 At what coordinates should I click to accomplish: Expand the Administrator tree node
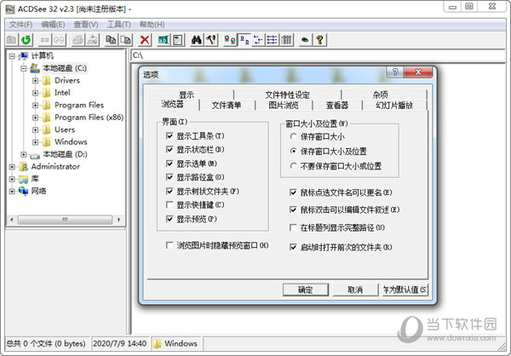pyautogui.click(x=12, y=167)
